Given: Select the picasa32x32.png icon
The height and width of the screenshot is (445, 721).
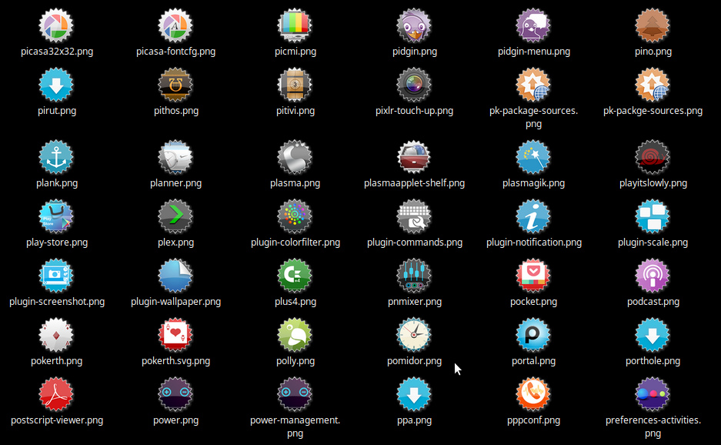Looking at the screenshot, I should [56, 25].
